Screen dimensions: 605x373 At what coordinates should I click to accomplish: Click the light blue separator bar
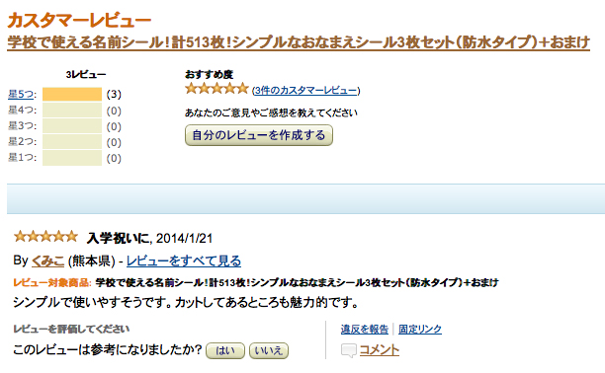click(306, 198)
